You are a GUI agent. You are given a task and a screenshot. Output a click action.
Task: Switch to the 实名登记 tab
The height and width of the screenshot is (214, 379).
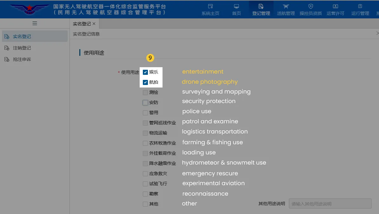coord(82,23)
